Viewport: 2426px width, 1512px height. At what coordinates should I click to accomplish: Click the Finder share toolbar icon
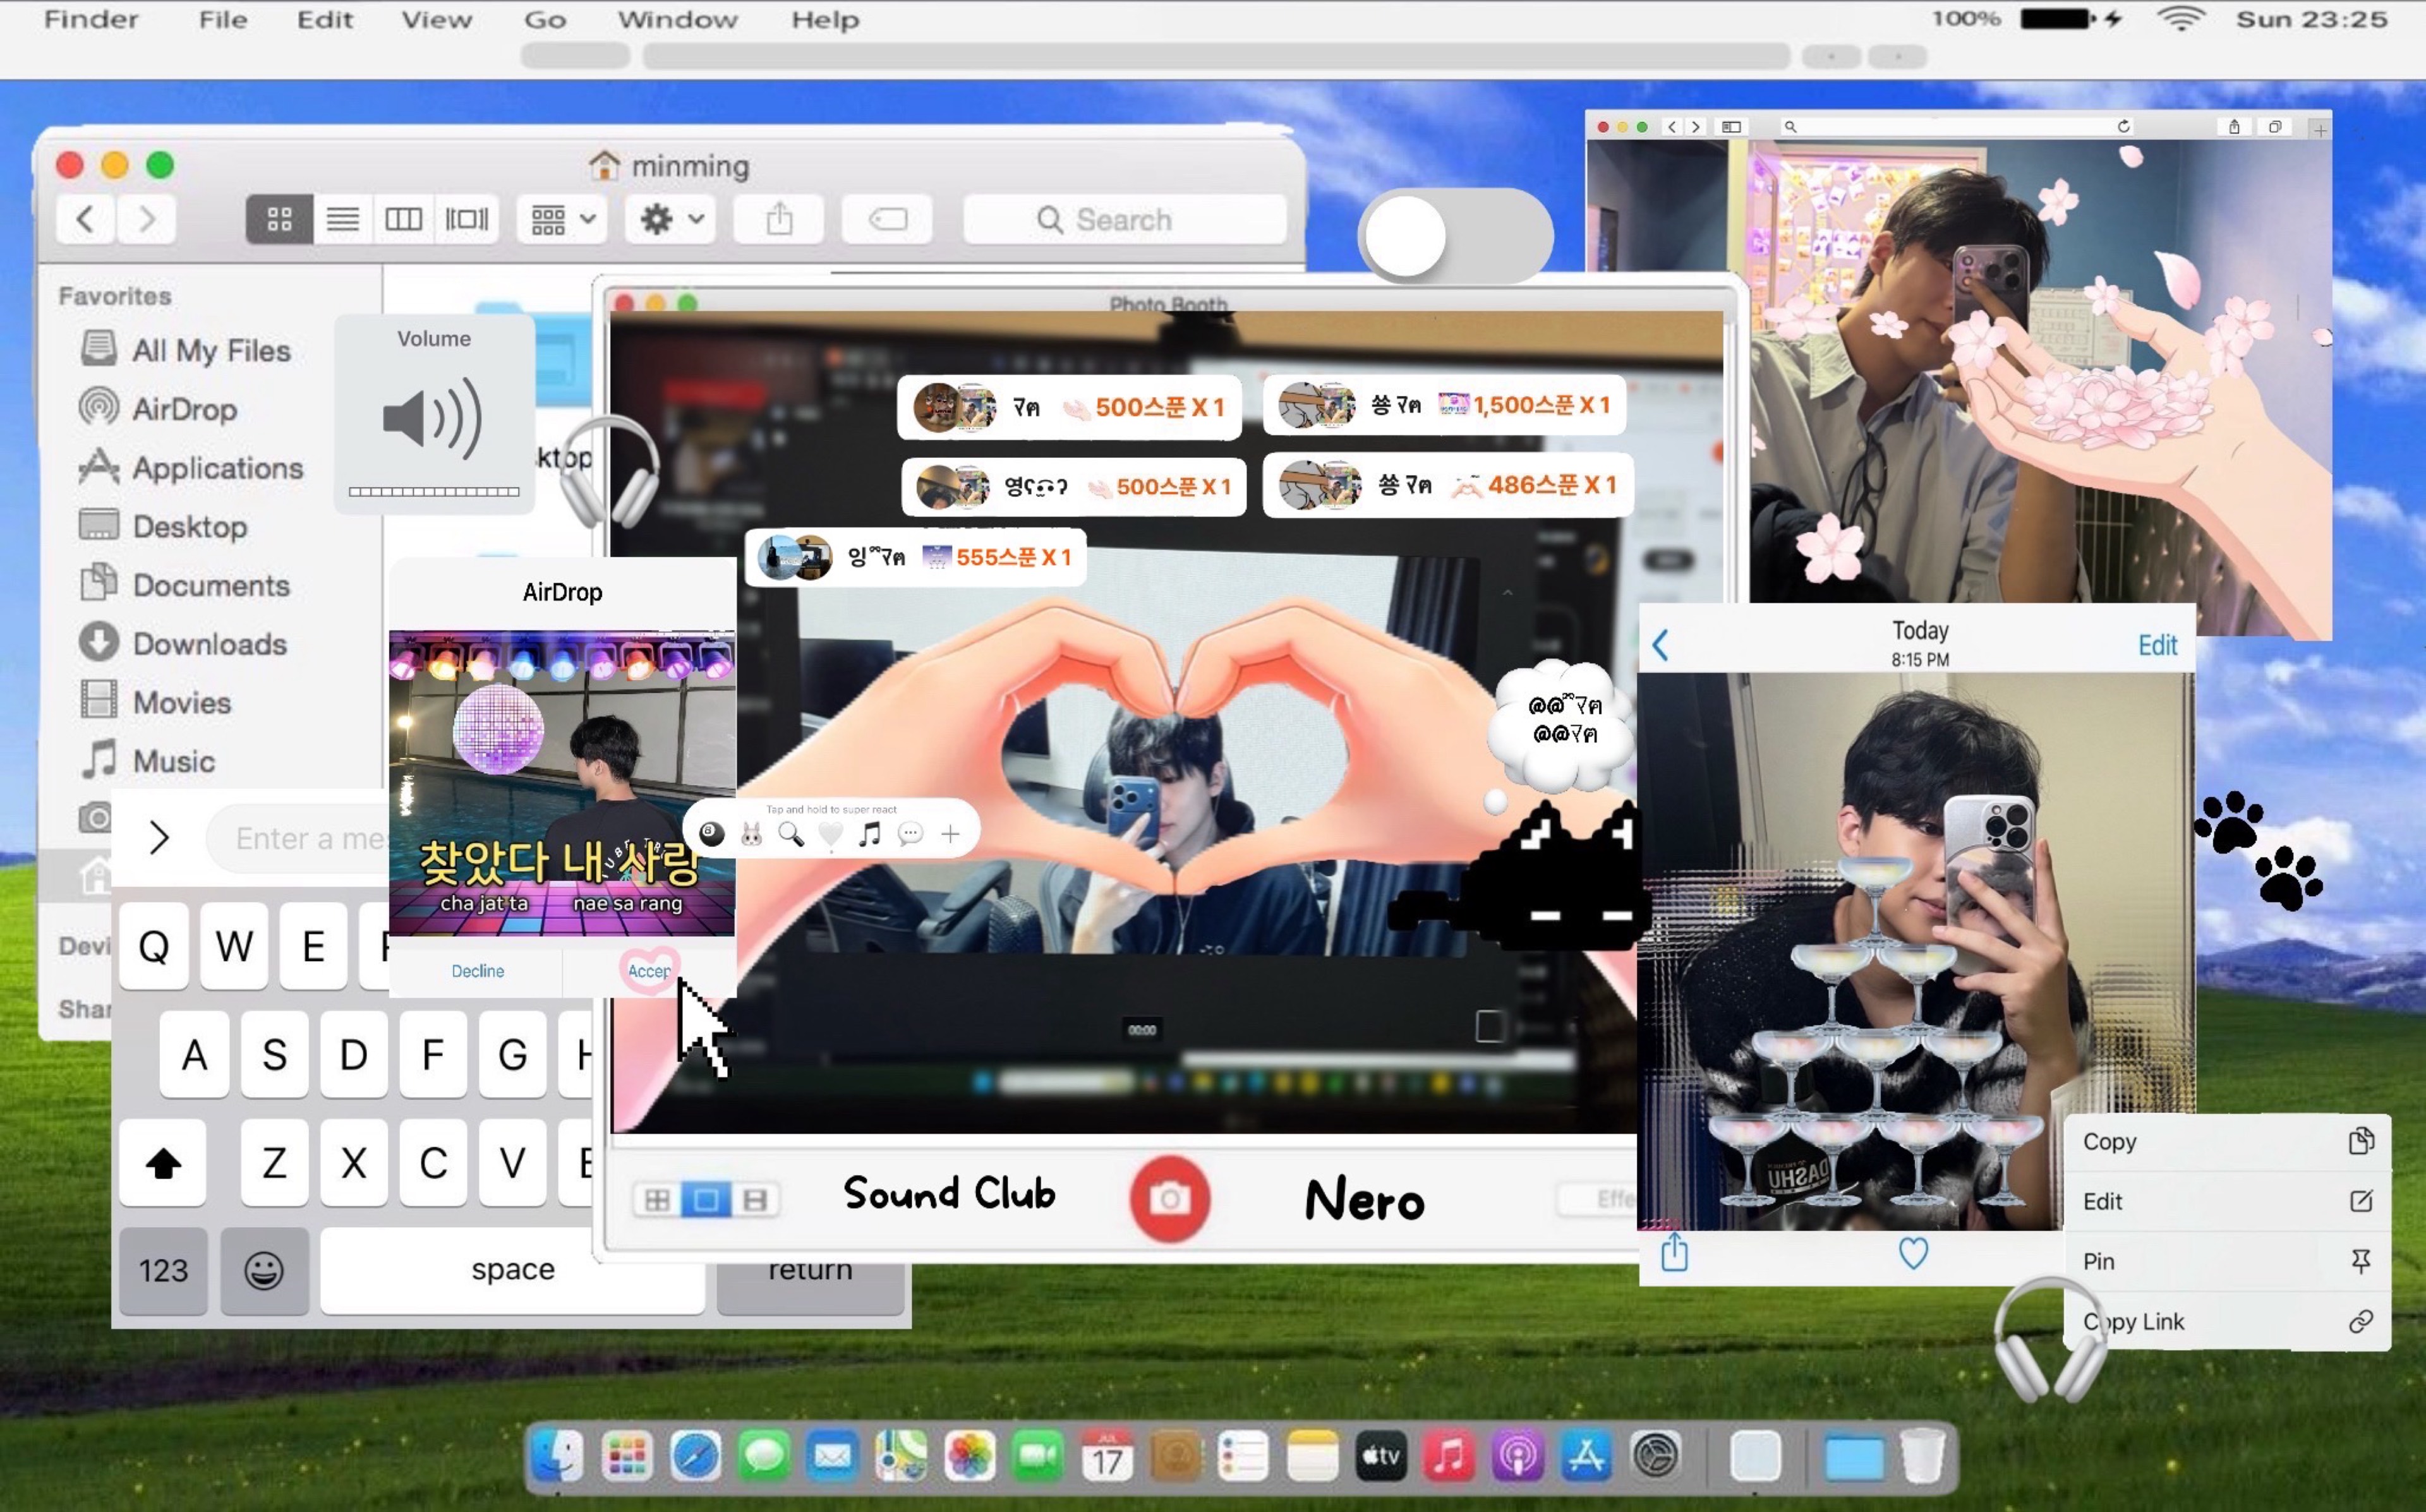pyautogui.click(x=779, y=219)
